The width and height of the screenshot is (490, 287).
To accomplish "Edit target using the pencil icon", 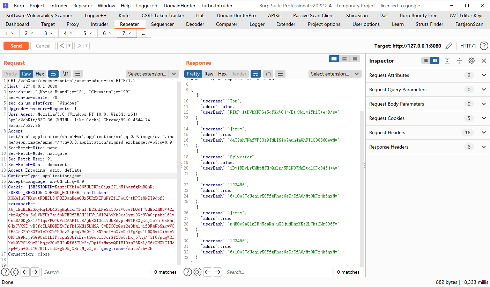I will (449, 46).
